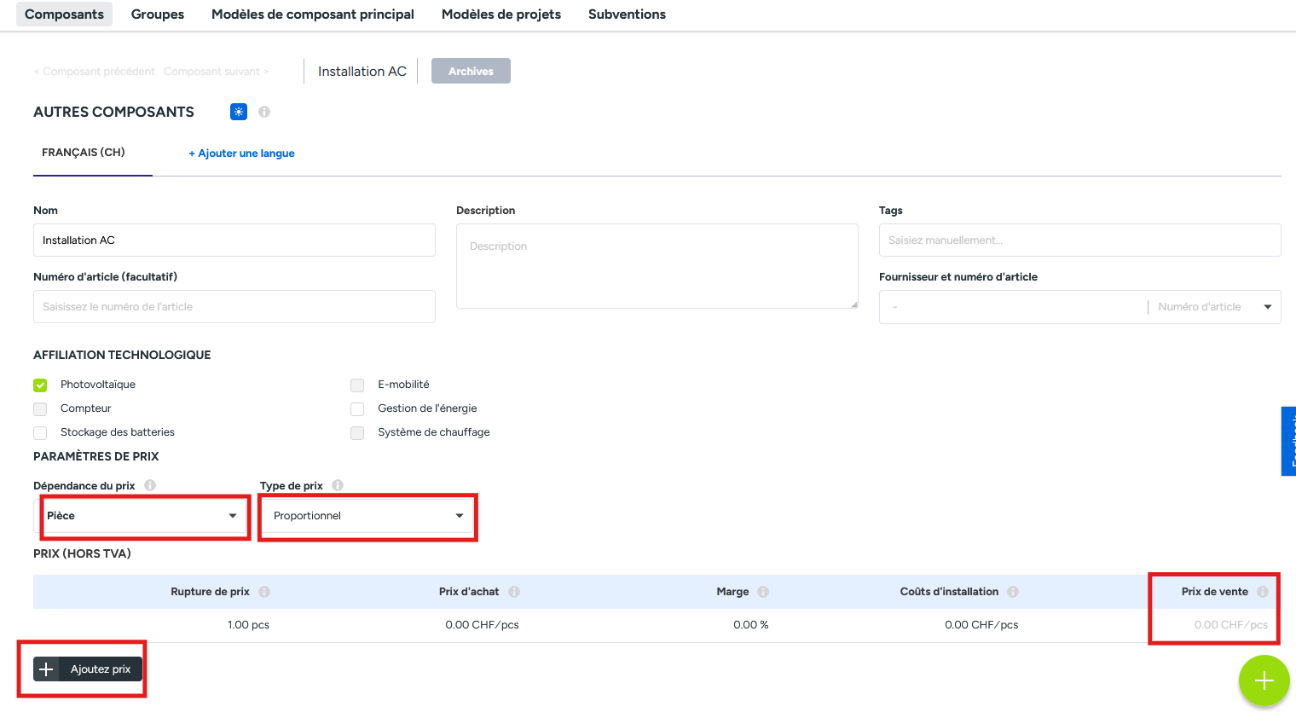Click info icon beside Marge column

tap(763, 592)
